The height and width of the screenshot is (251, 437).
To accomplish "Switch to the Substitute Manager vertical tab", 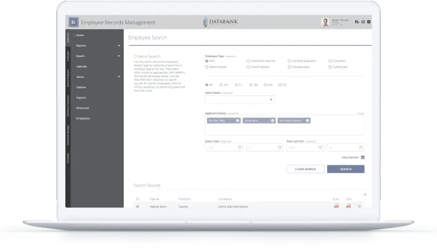I will (67, 135).
